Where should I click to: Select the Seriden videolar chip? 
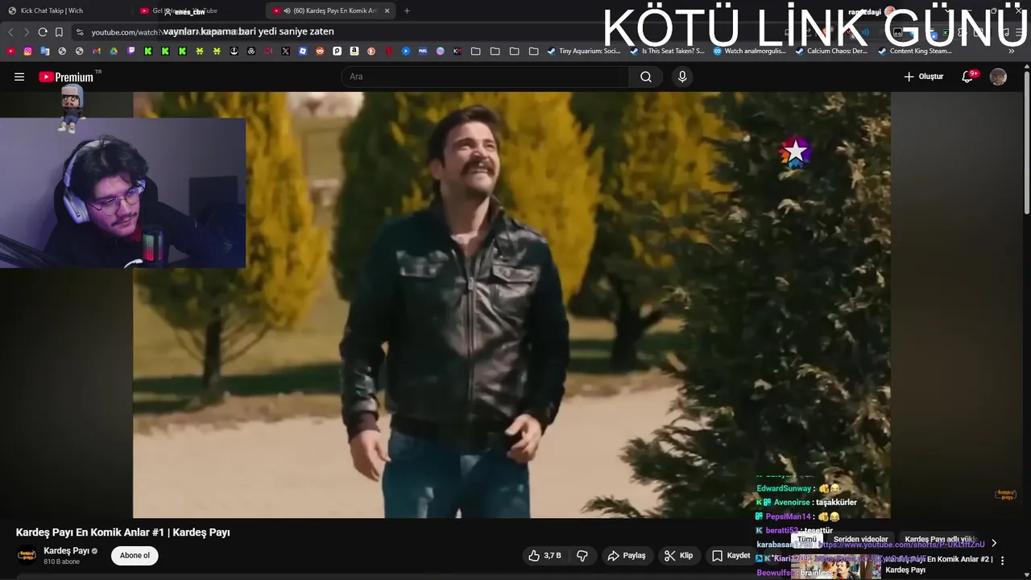pyautogui.click(x=860, y=540)
